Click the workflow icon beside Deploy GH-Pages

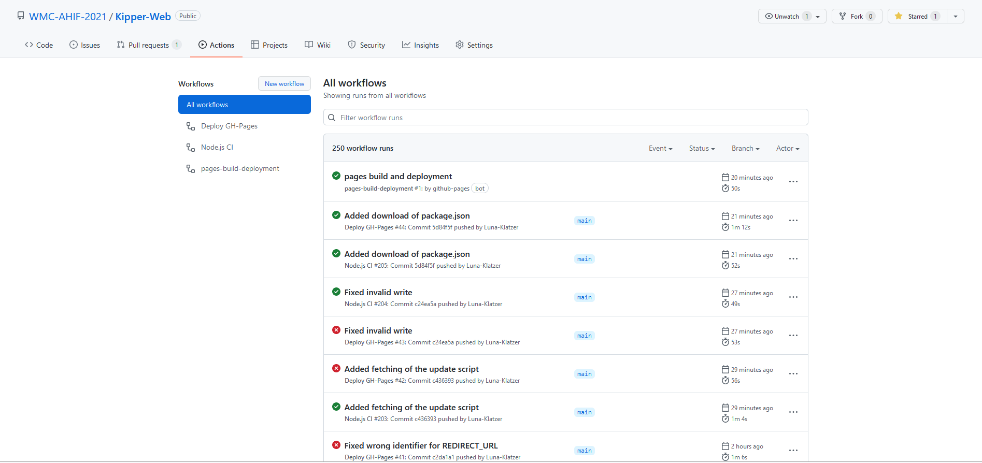(x=191, y=126)
